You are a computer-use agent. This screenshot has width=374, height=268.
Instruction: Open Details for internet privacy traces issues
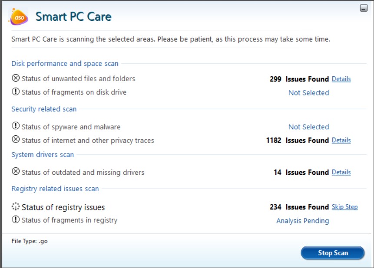coord(341,140)
